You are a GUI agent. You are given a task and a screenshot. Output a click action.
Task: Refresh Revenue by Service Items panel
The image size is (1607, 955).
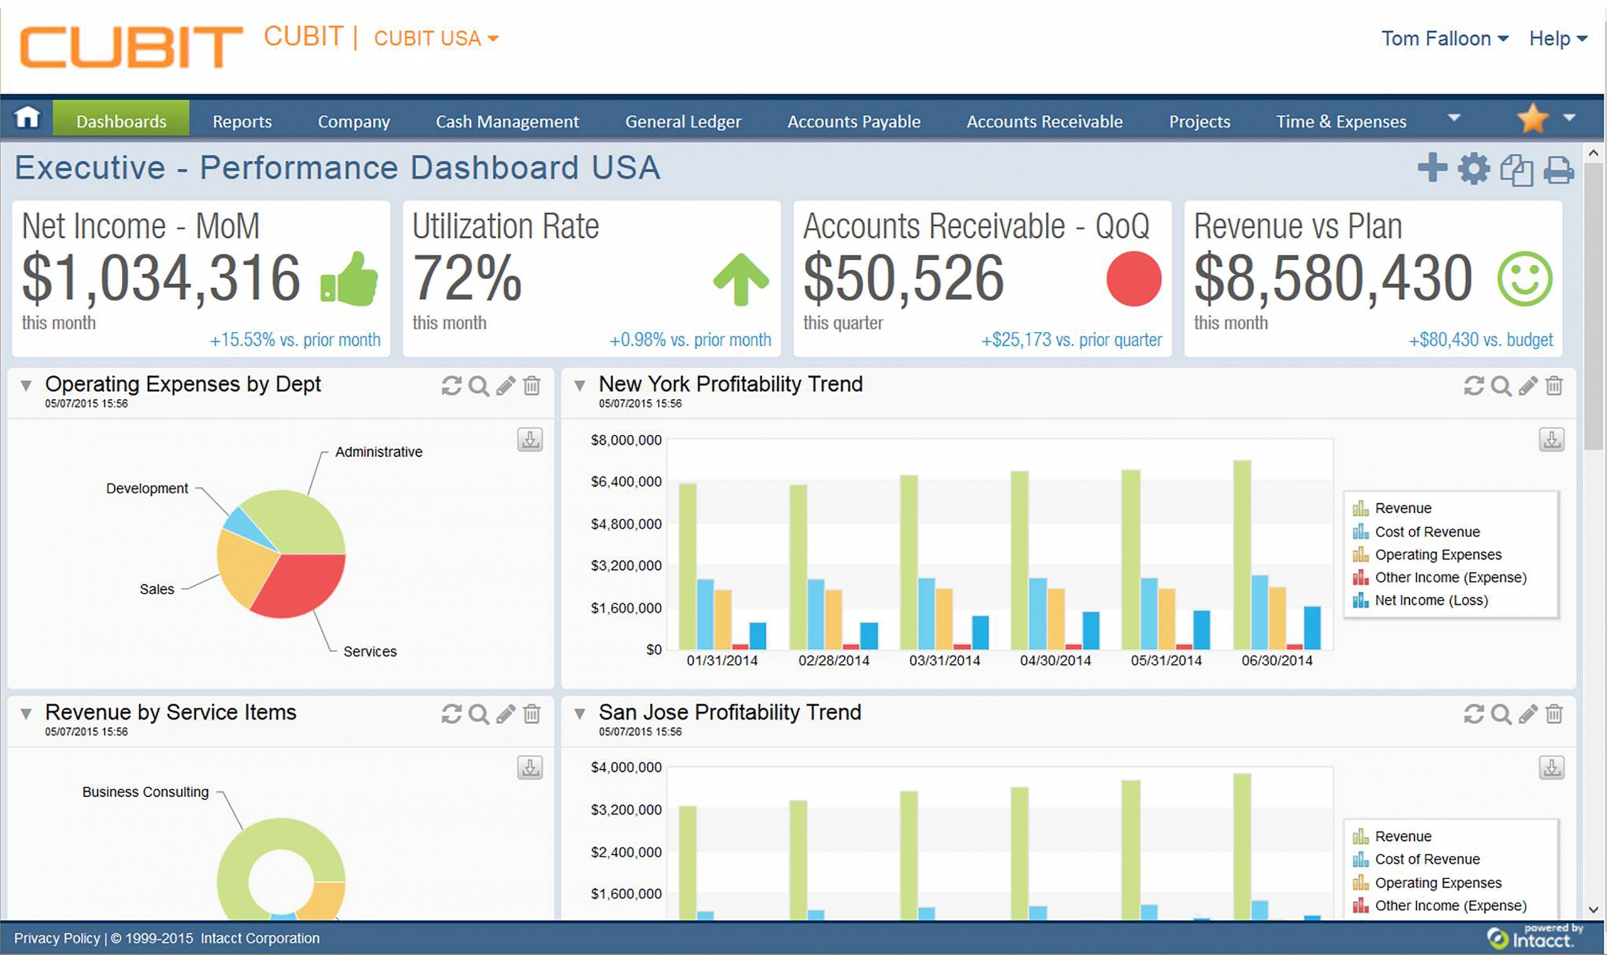451,714
